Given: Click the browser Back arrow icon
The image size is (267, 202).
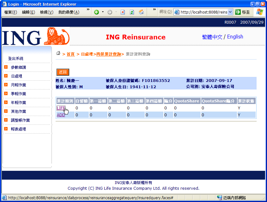Looking at the screenshot, I should [97, 12].
